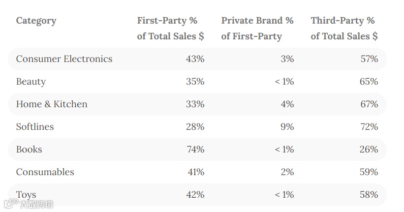The height and width of the screenshot is (212, 404).
Task: Select the Home & Kitchen category cell
Action: coord(52,104)
